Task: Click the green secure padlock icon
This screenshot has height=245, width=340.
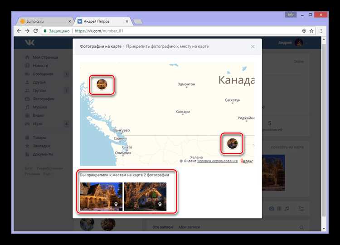Action: tap(45, 31)
